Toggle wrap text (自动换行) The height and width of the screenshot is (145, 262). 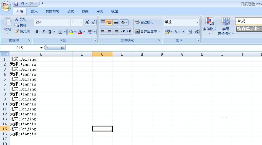144,22
